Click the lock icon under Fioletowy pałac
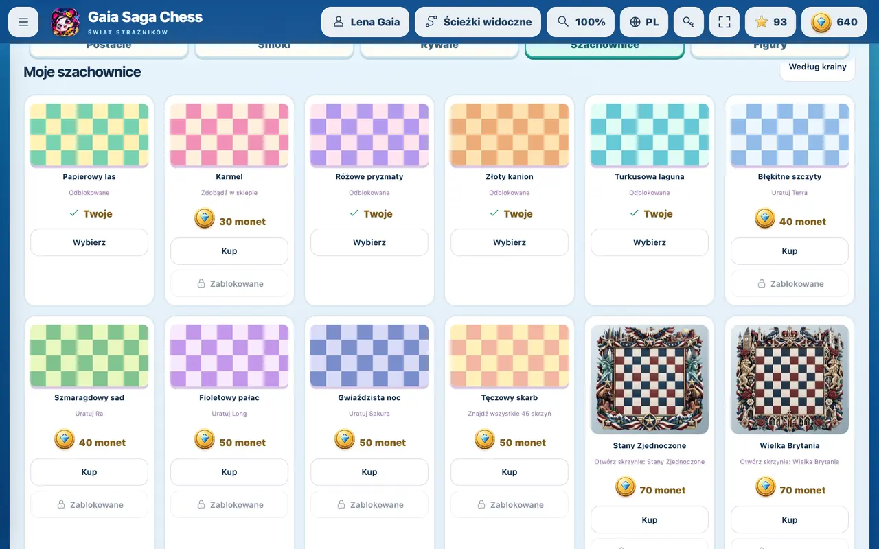Viewport: 879px width, 549px height. pos(201,504)
